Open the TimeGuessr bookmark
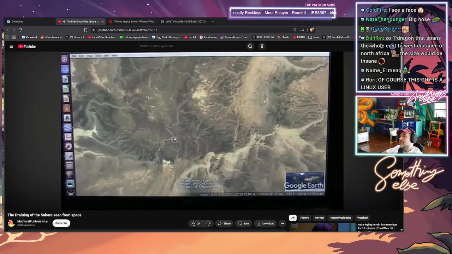 [208, 37]
